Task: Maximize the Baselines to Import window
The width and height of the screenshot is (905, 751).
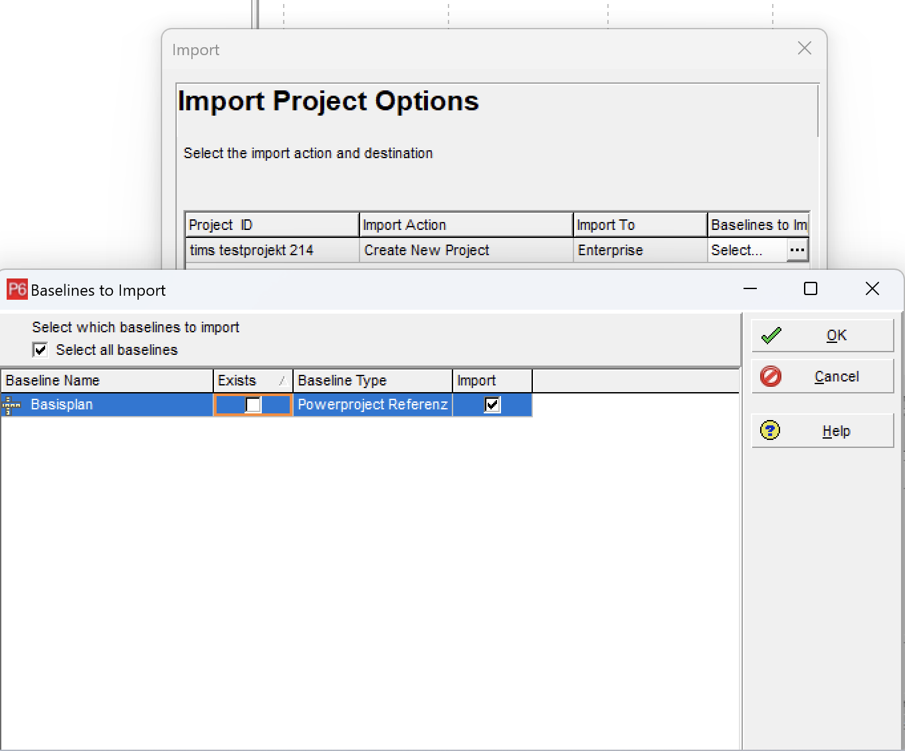Action: click(811, 288)
